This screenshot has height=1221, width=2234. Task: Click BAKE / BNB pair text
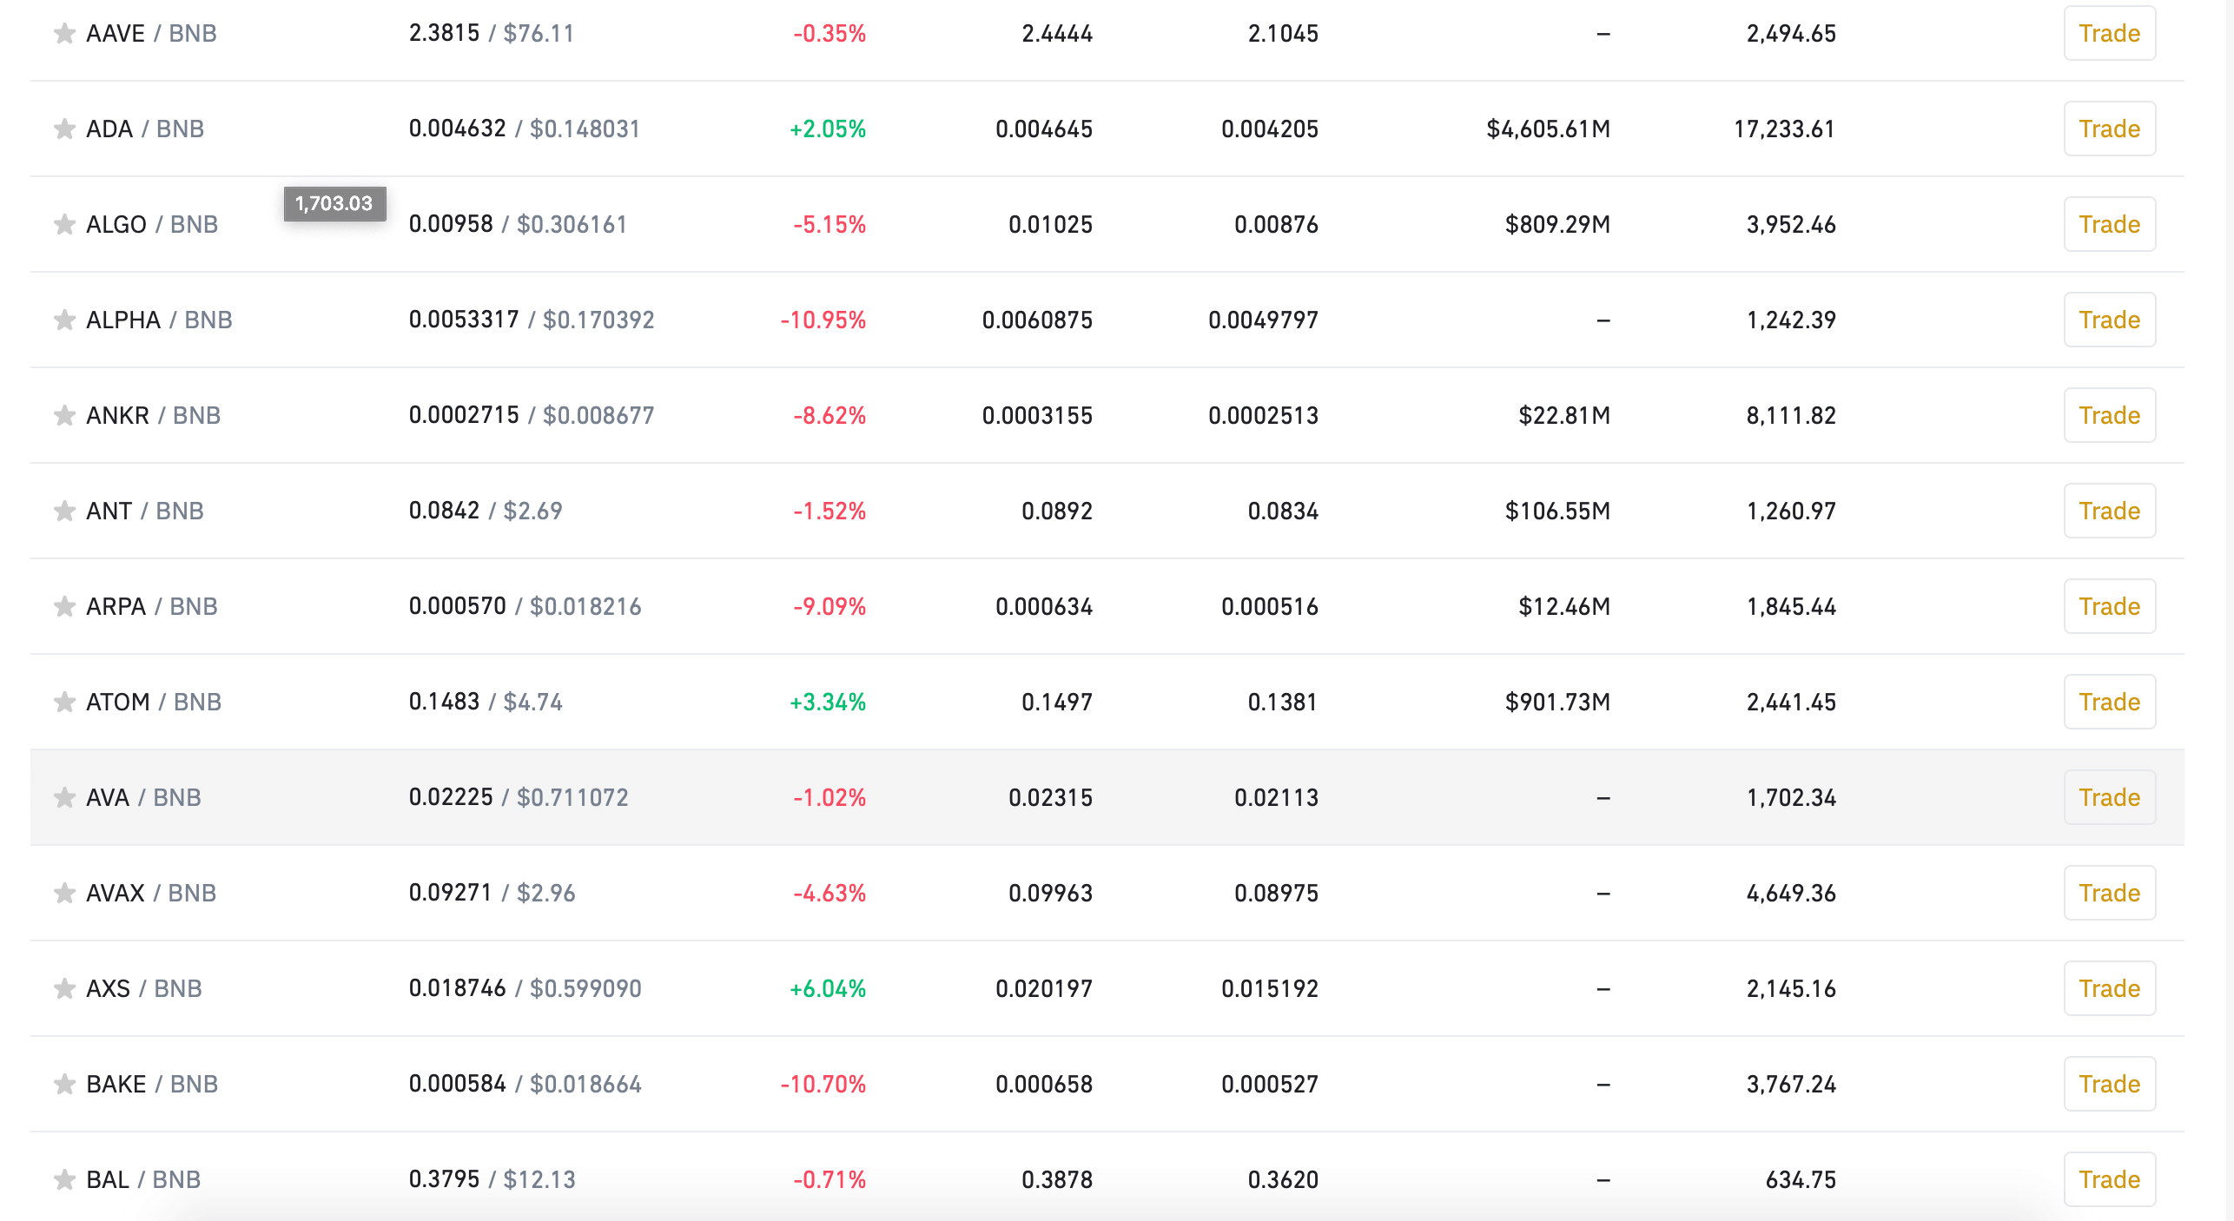(152, 1085)
